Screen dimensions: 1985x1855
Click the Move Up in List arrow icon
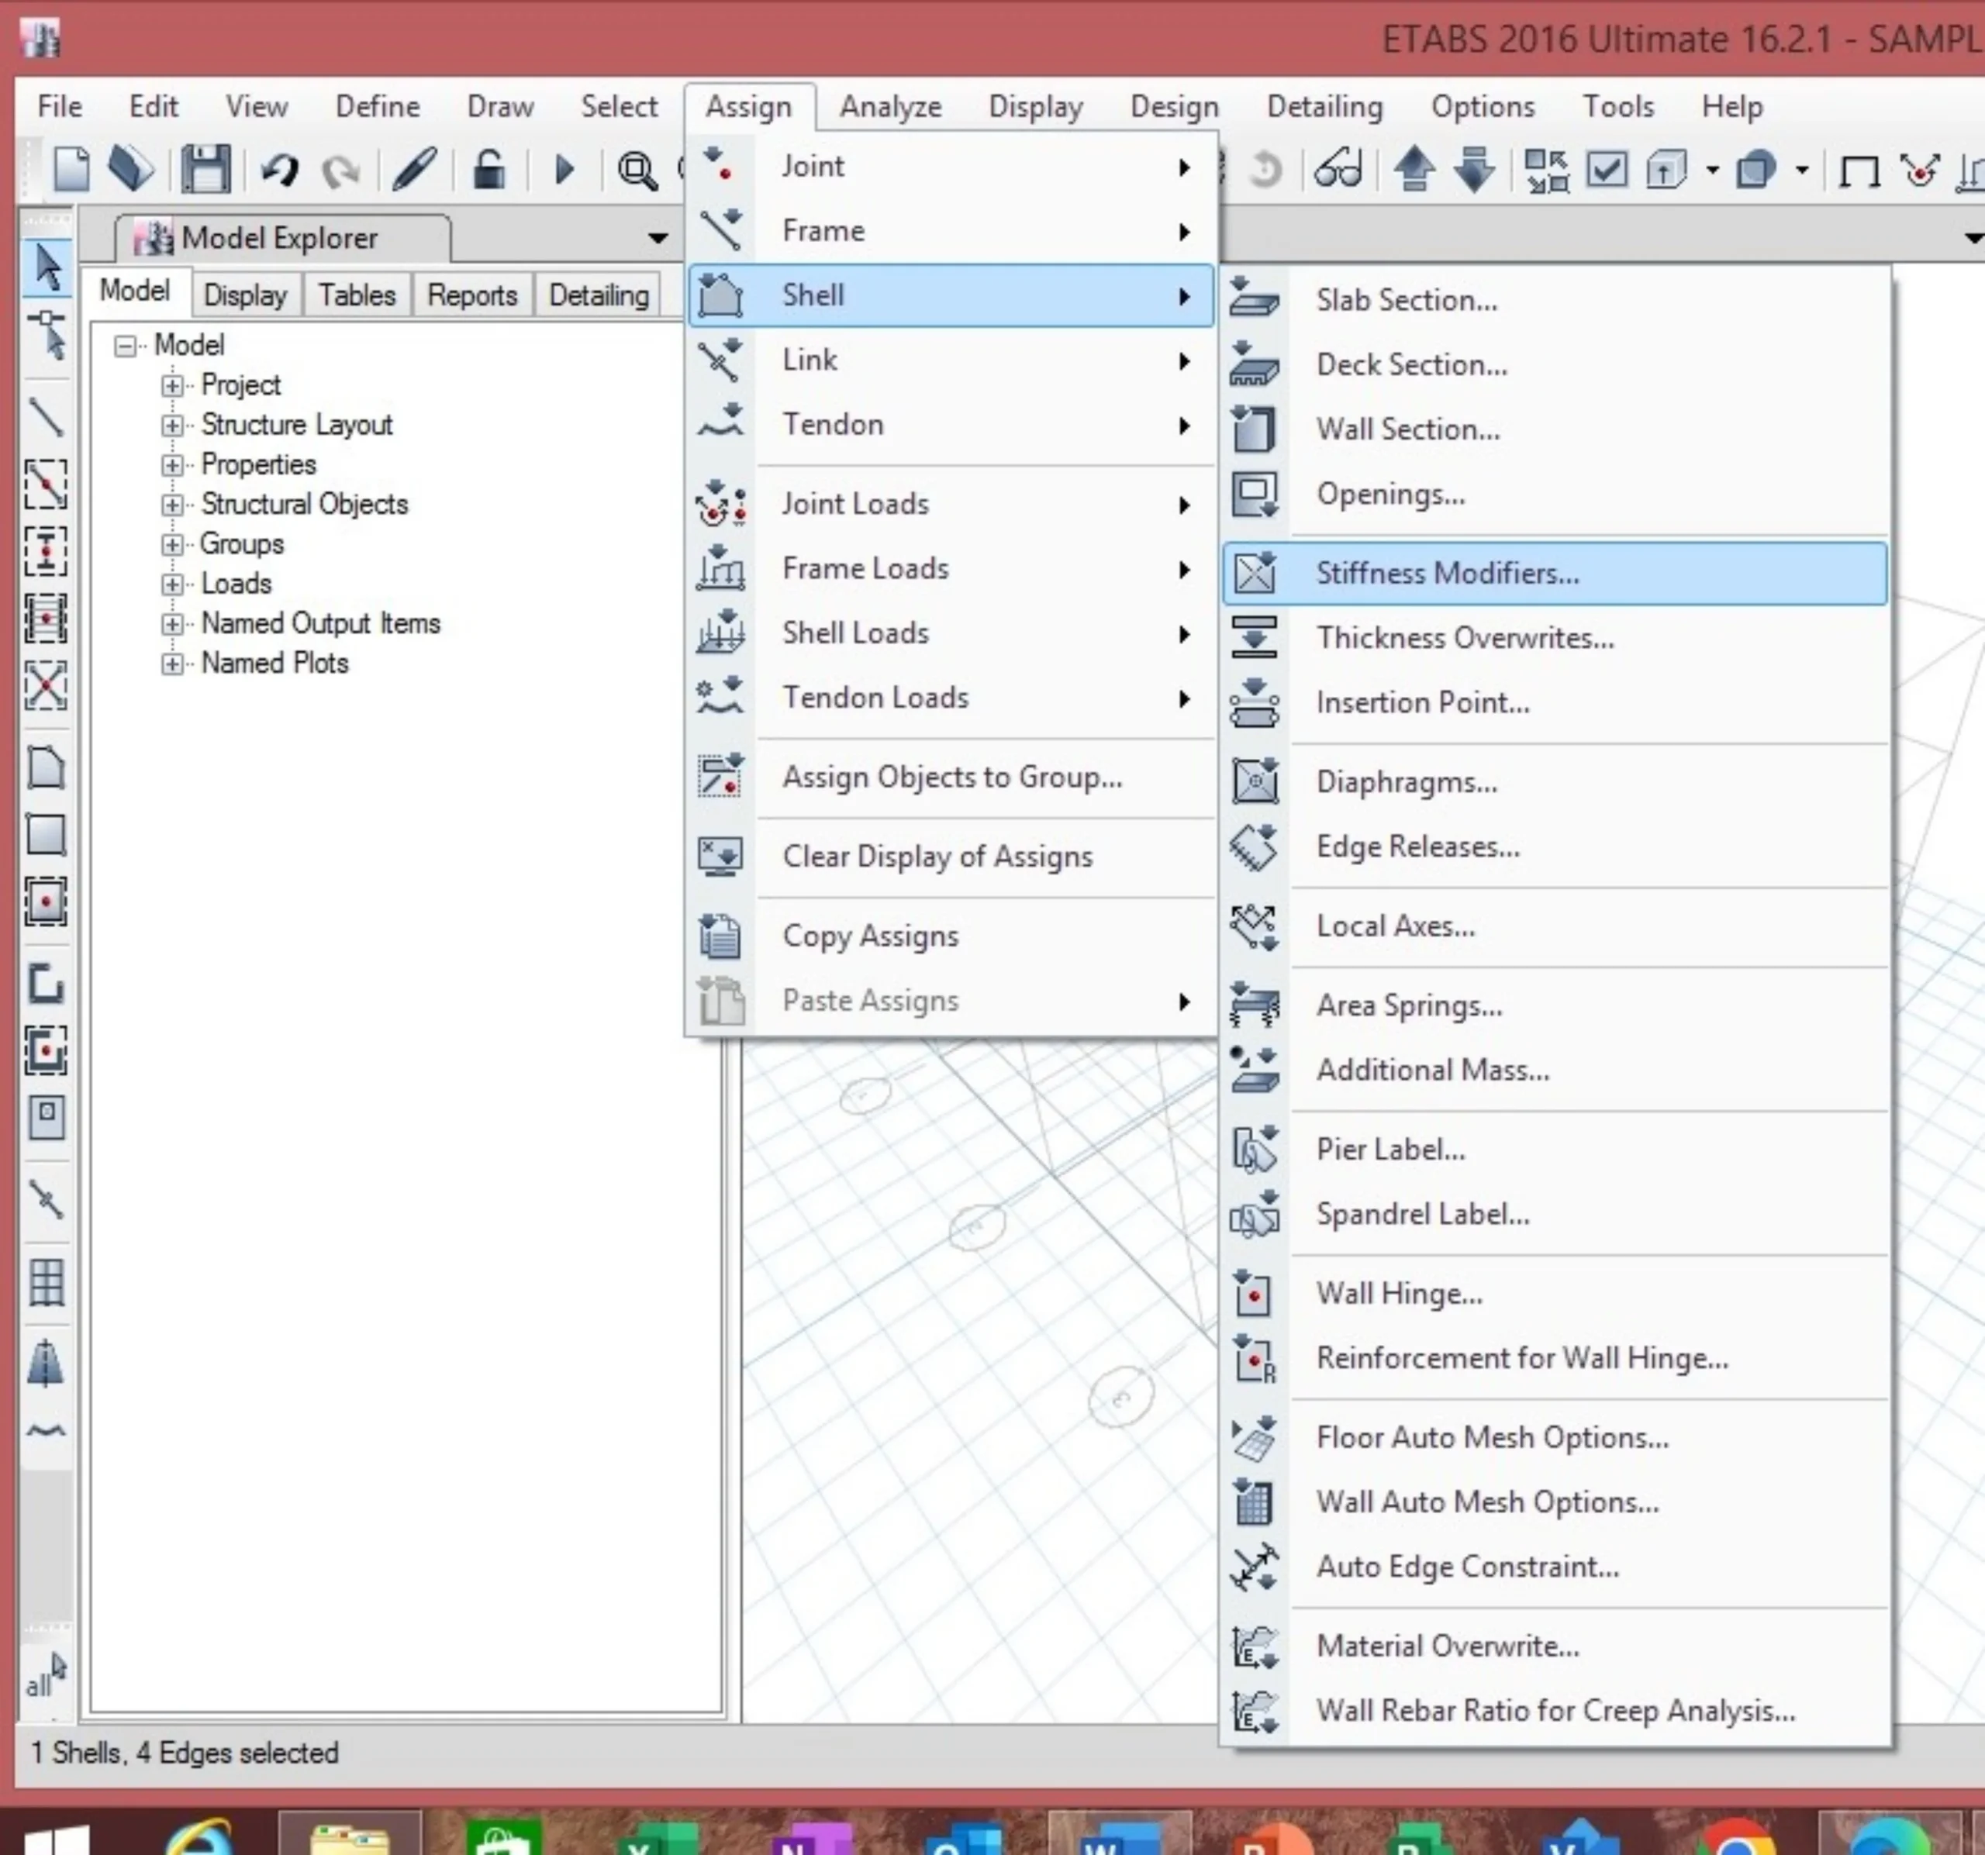(x=1414, y=169)
